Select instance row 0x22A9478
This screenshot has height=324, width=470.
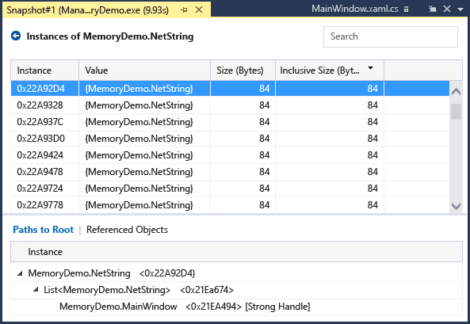(x=230, y=172)
